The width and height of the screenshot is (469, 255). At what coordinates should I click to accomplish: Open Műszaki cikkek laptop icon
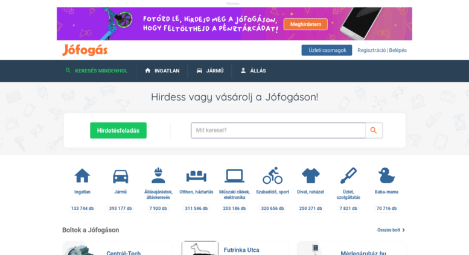(234, 176)
